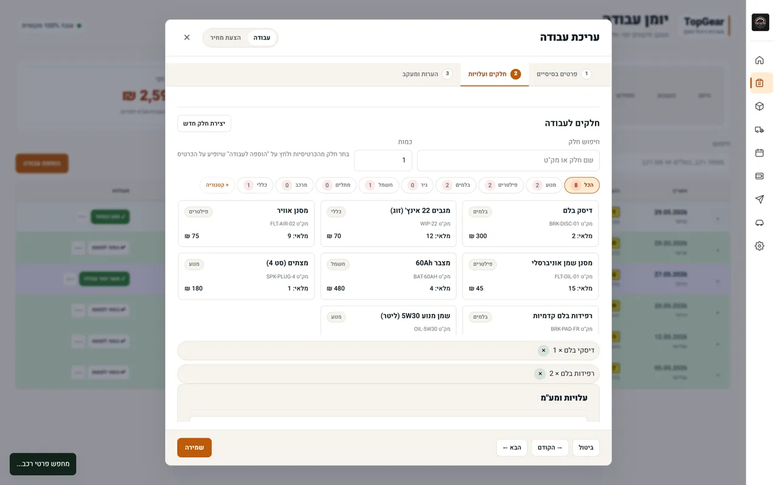Add new category with + קטגוריה
777x485 pixels.
click(217, 185)
